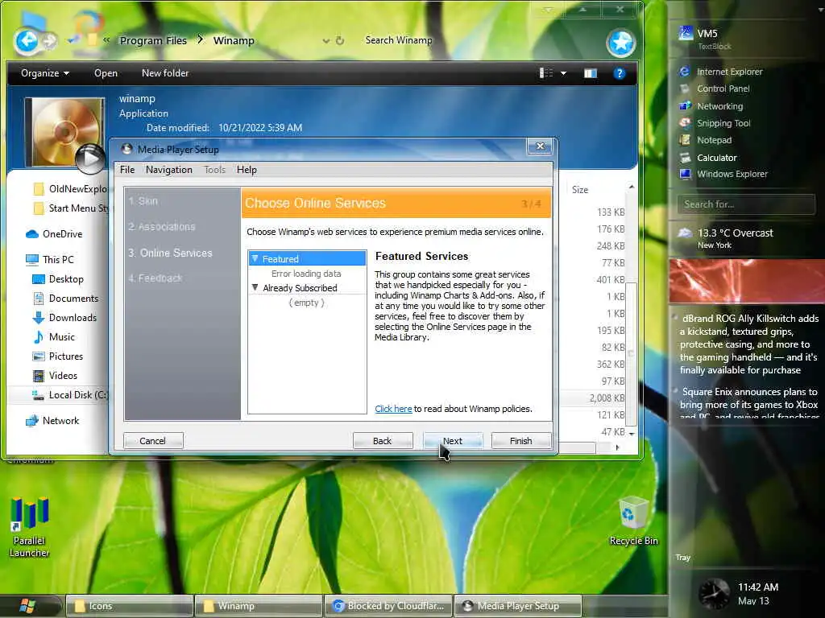Click the Finish button in setup
Image resolution: width=825 pixels, height=618 pixels.
coord(521,441)
